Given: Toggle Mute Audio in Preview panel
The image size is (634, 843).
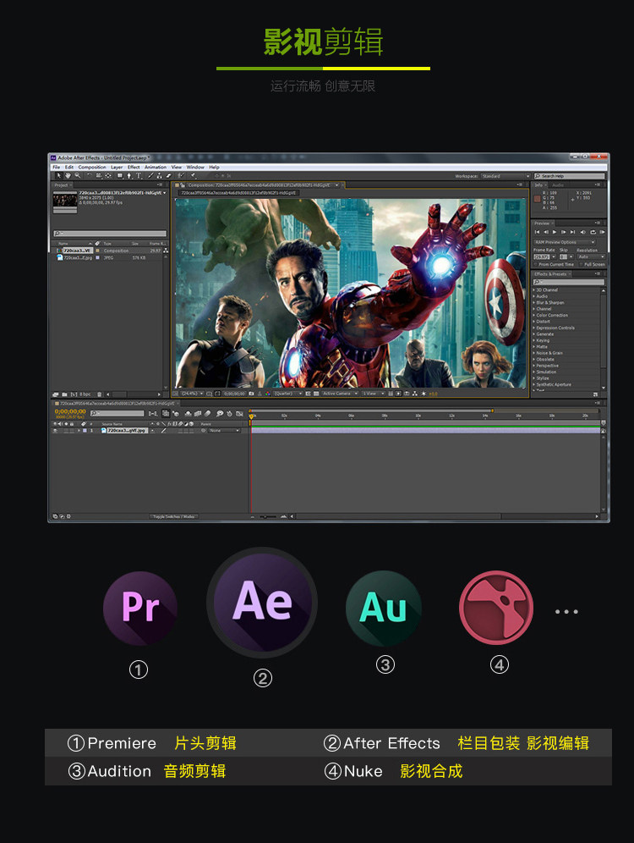Looking at the screenshot, I should click(583, 232).
